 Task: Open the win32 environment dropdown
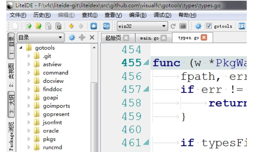point(142,26)
